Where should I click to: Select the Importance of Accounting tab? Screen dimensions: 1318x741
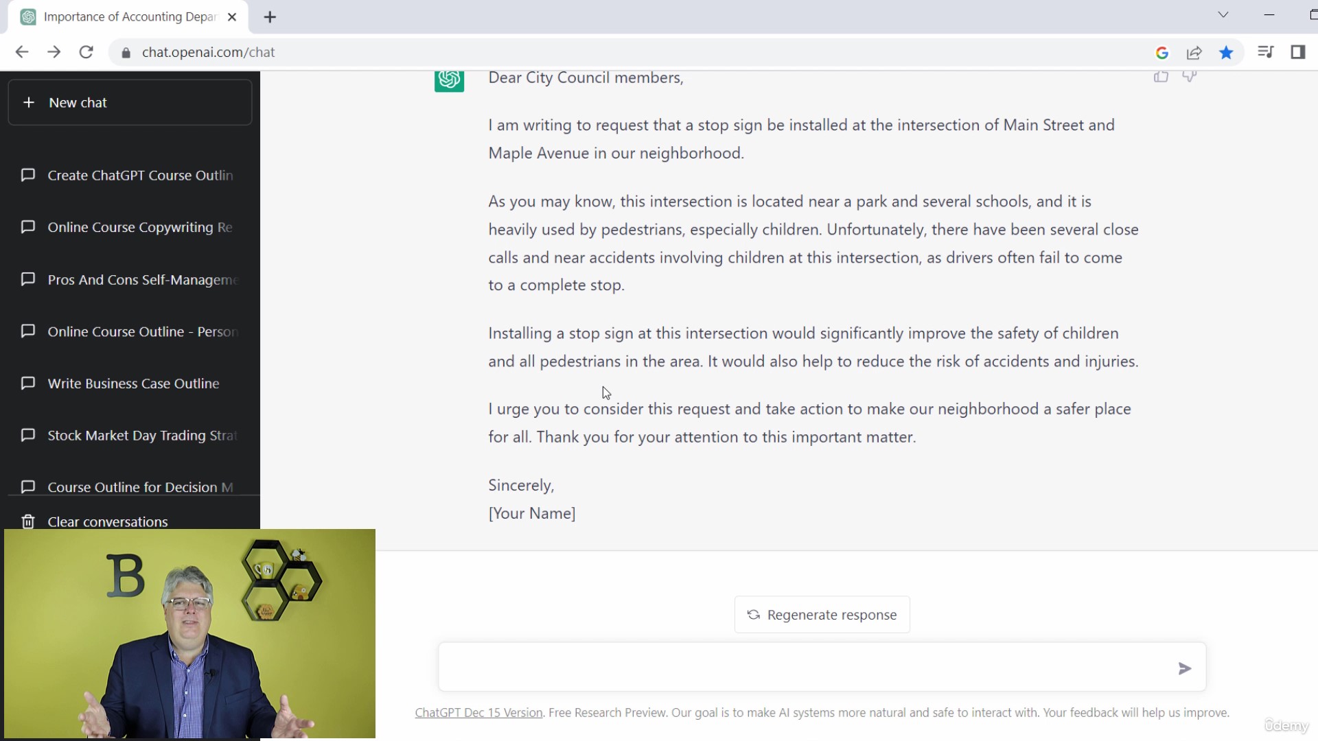(x=128, y=17)
